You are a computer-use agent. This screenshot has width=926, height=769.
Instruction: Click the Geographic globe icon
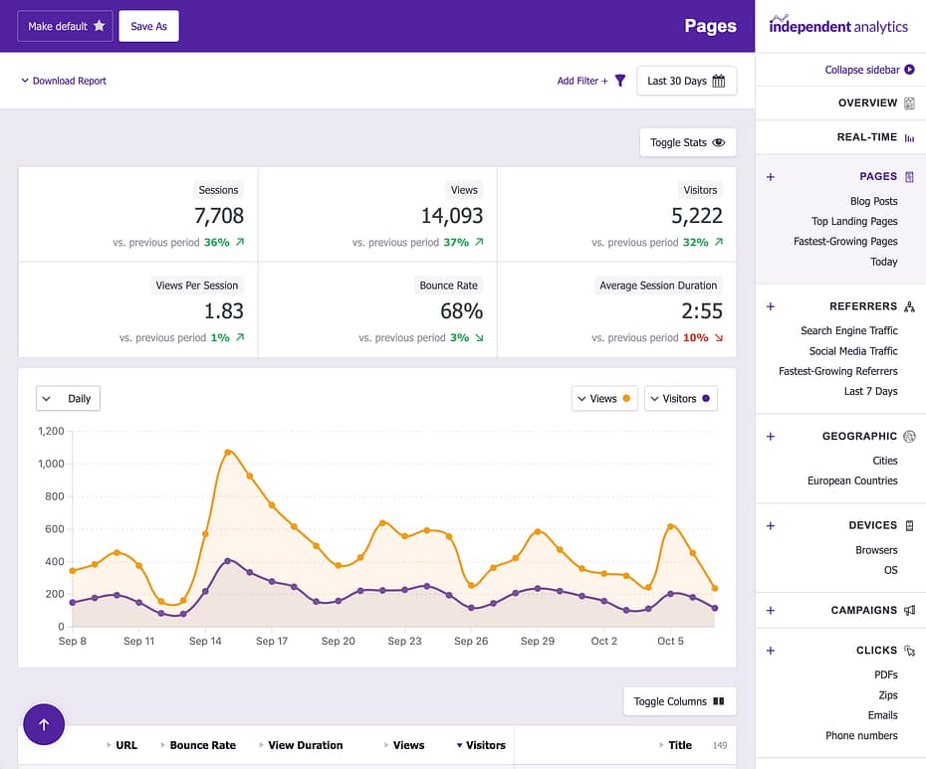point(909,436)
